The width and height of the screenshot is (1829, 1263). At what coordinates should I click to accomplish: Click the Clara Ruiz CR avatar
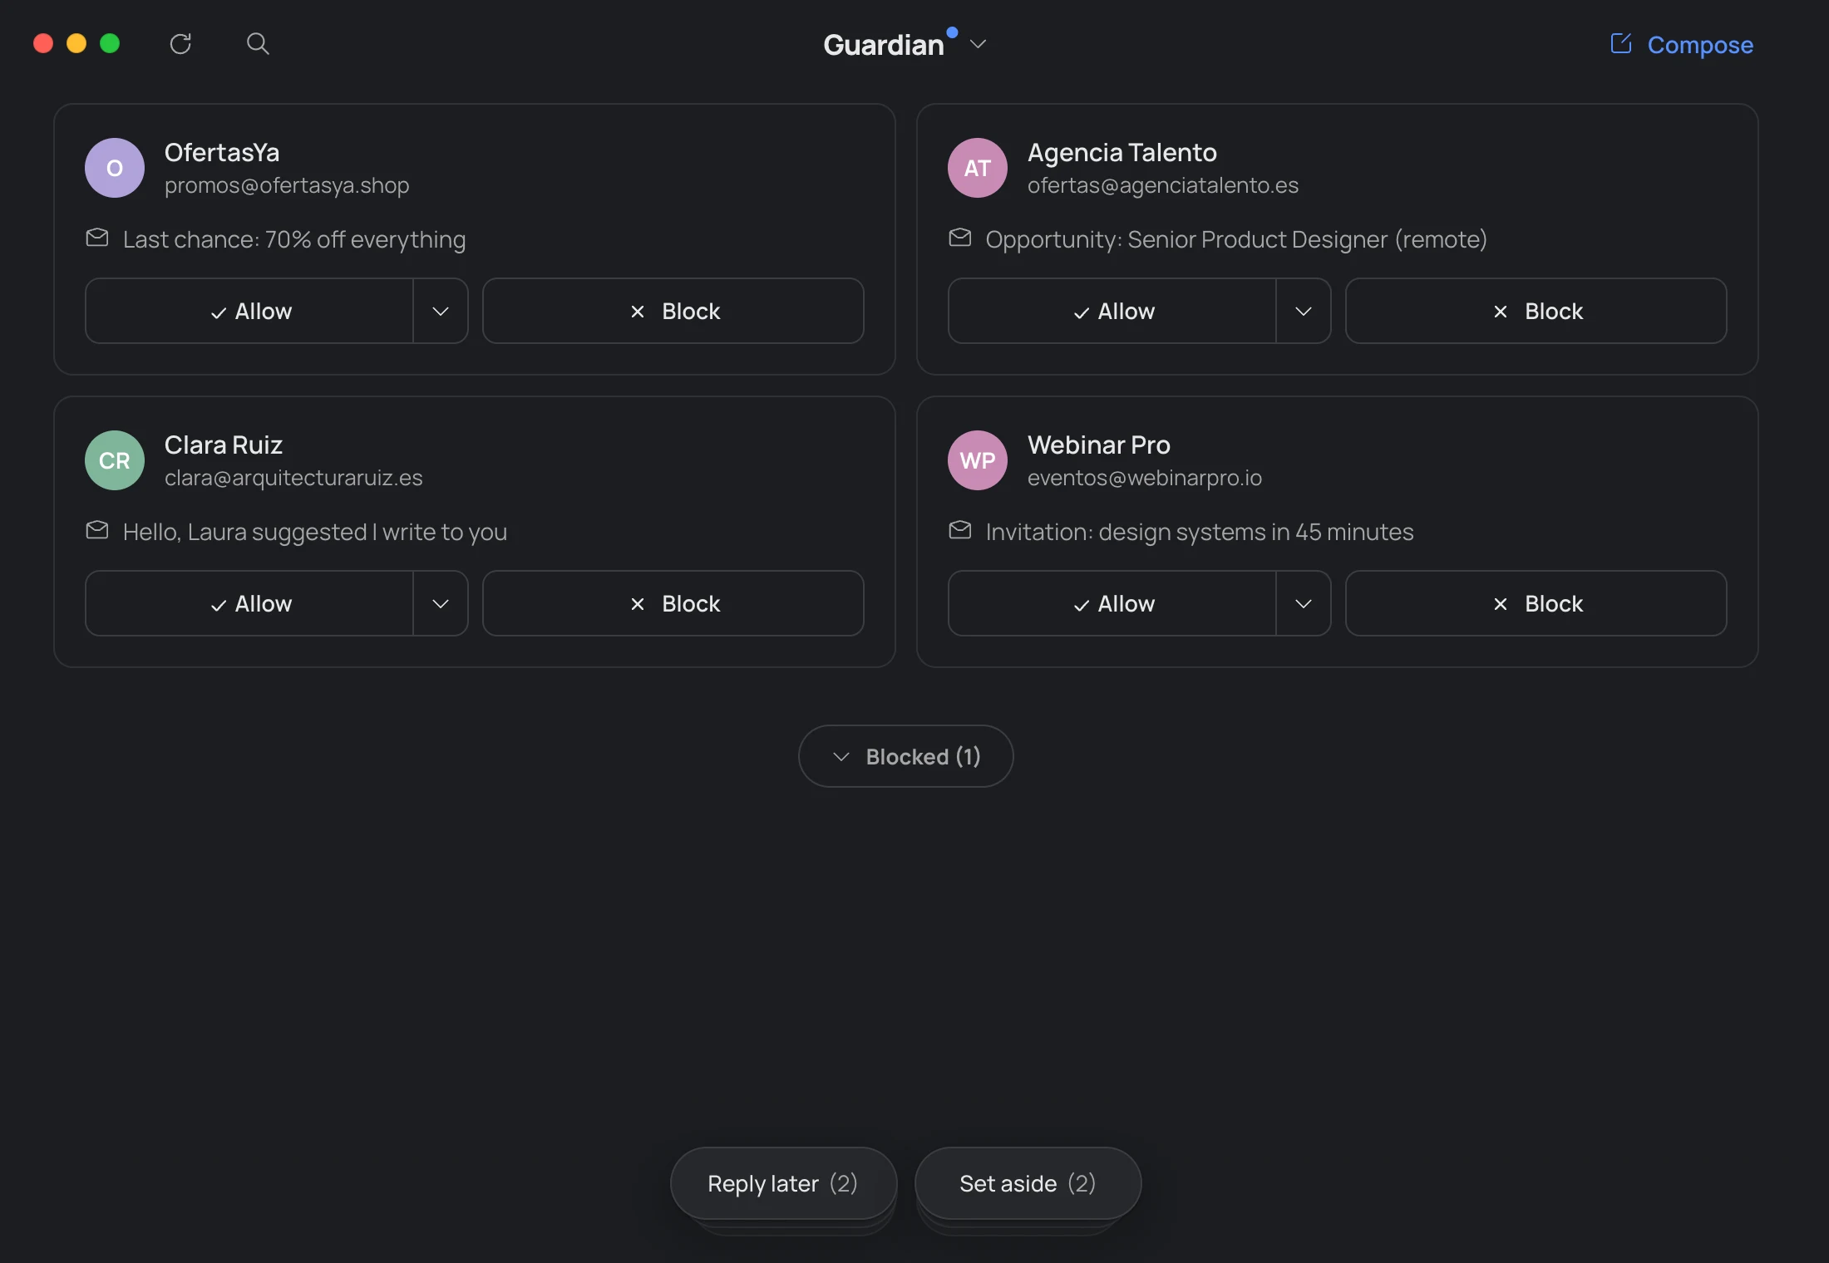(115, 460)
